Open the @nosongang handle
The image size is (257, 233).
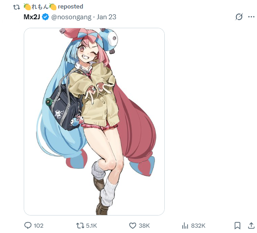coord(71,17)
